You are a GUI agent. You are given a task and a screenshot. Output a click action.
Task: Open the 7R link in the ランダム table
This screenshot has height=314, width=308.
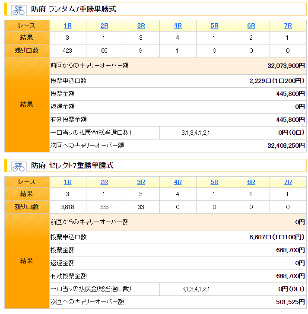click(288, 25)
